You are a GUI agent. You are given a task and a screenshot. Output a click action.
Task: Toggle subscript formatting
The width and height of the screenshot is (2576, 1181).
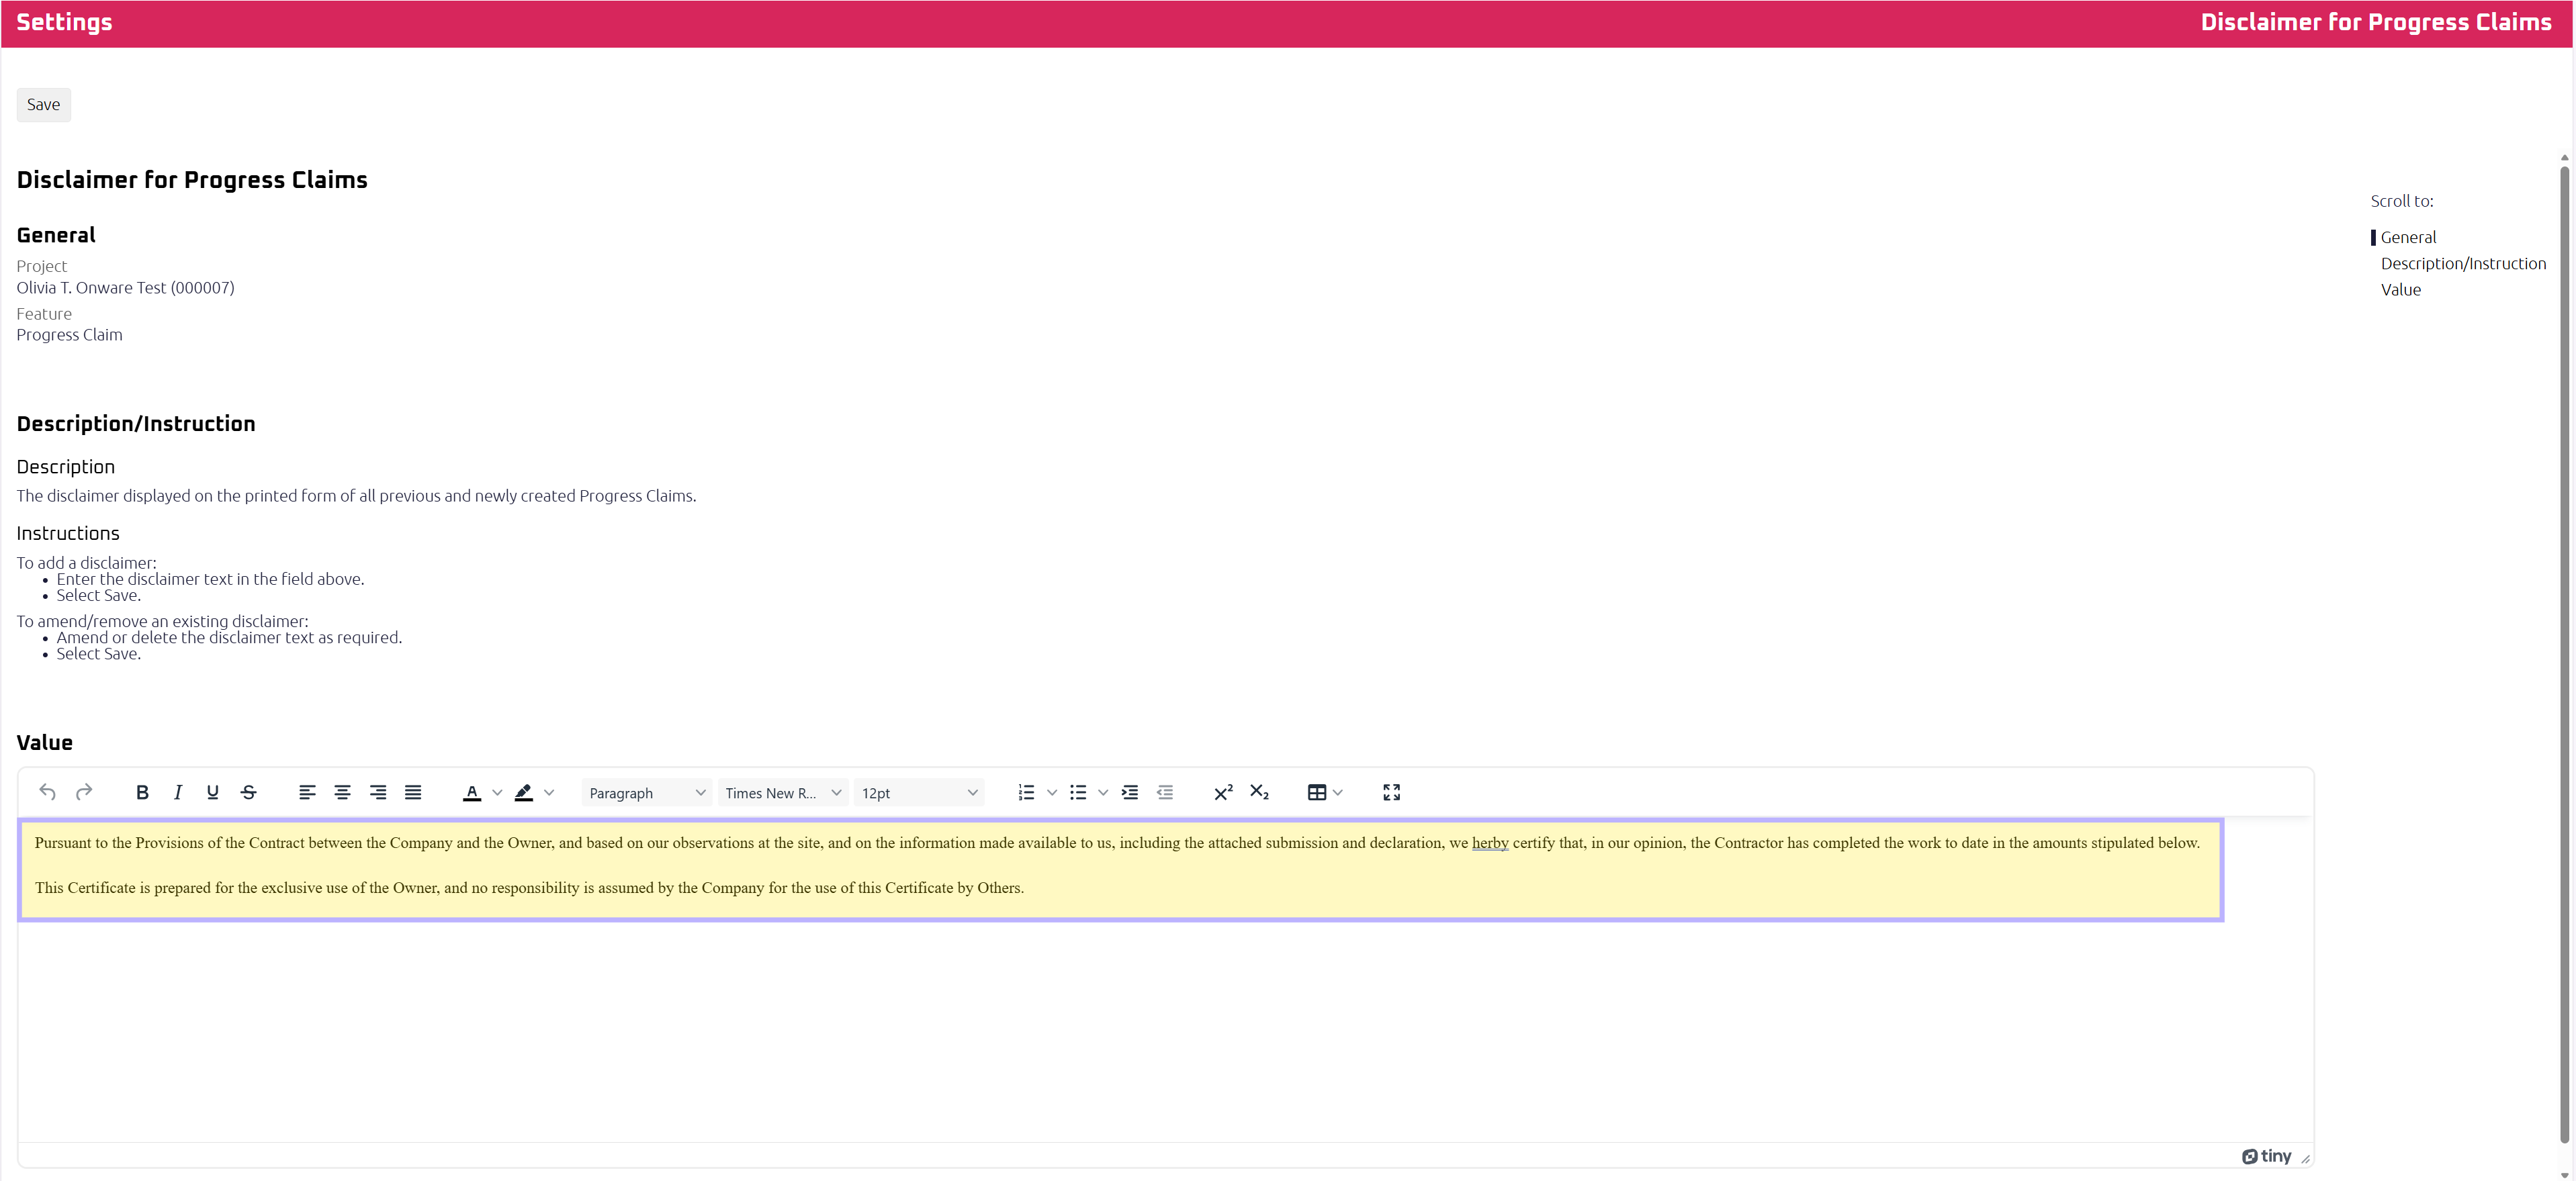1259,792
